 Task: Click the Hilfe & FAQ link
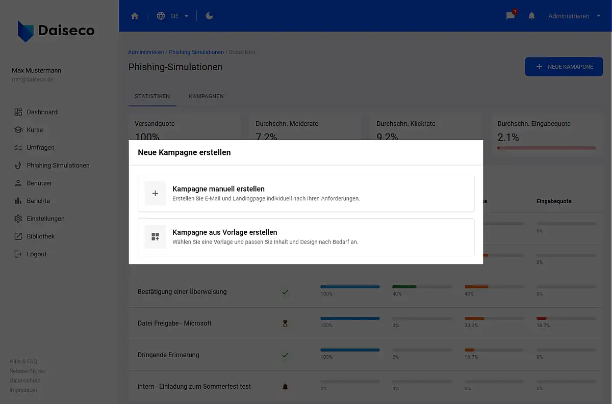coord(23,361)
